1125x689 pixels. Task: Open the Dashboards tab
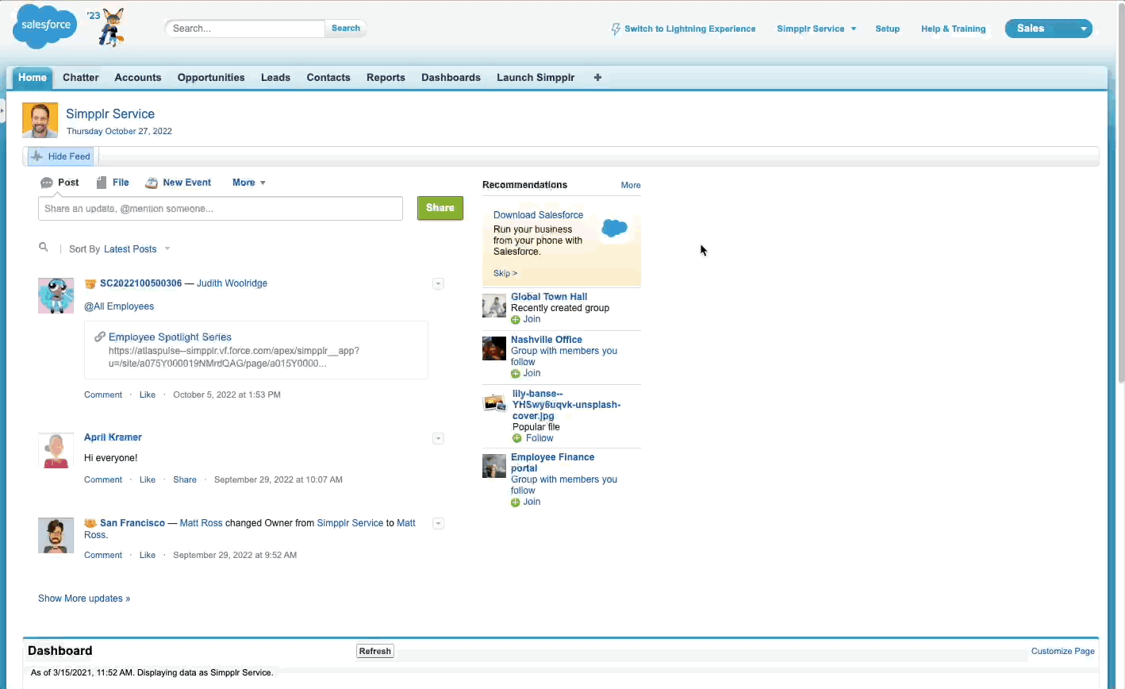(x=451, y=77)
